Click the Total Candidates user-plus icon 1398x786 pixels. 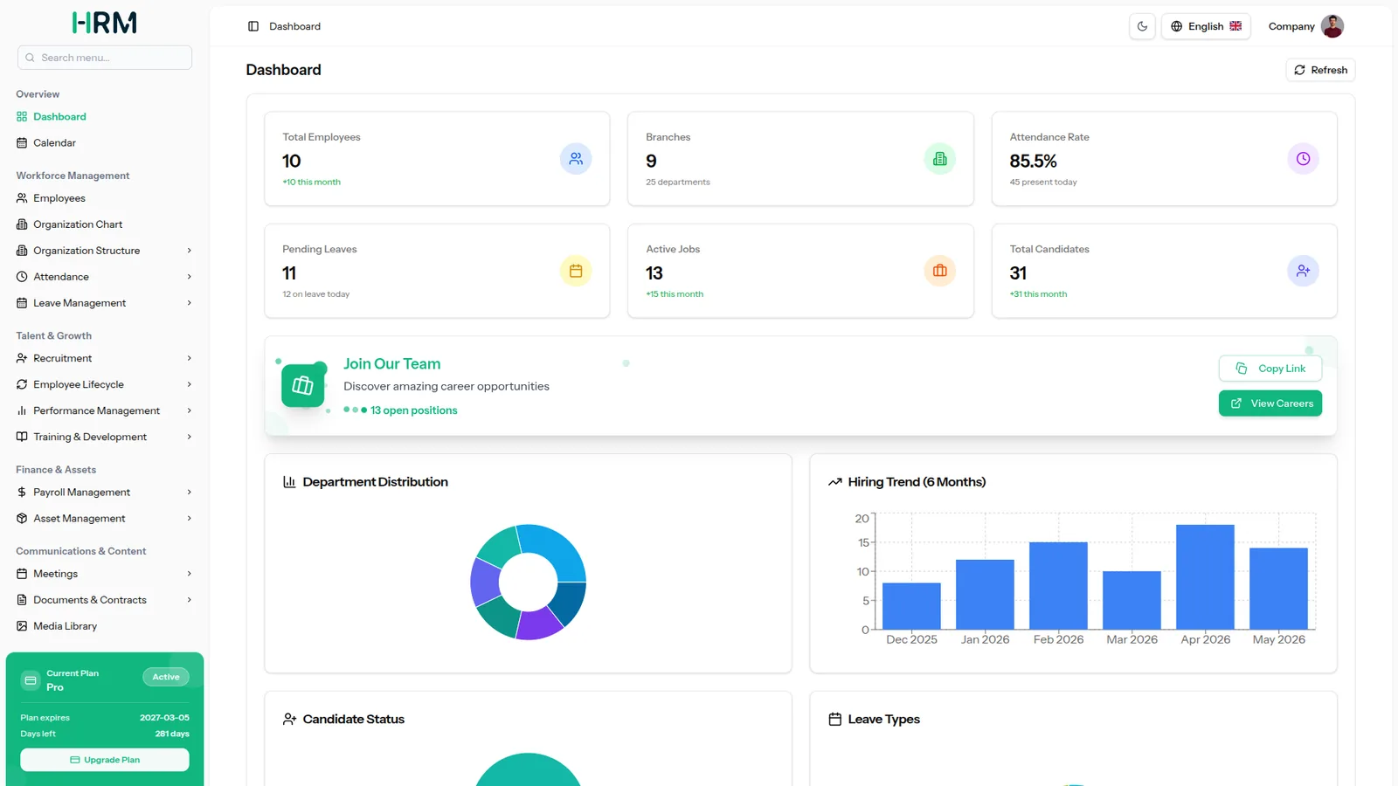(x=1303, y=271)
